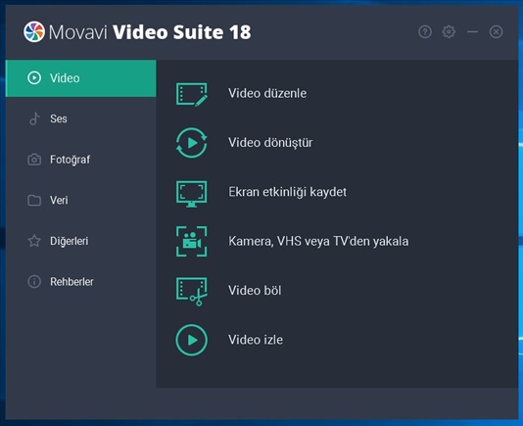Open the Fotoğraf section

(x=80, y=160)
